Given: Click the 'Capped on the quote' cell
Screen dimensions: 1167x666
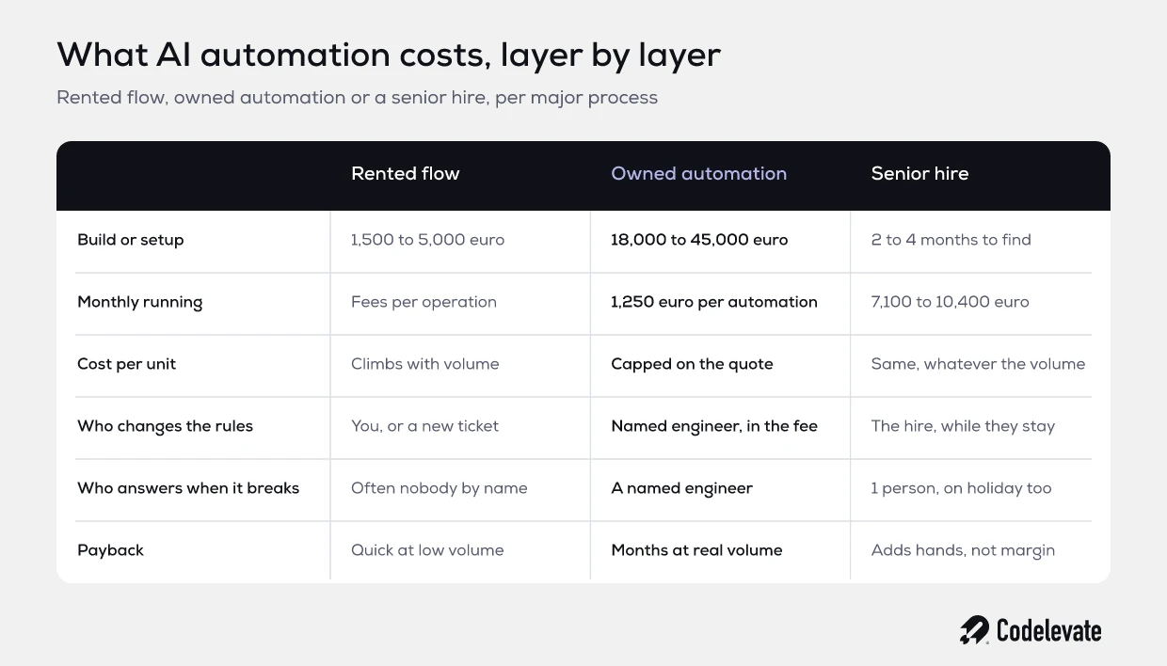Looking at the screenshot, I should pyautogui.click(x=692, y=364).
